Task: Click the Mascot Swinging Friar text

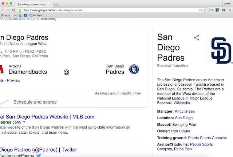Action: pos(177,125)
